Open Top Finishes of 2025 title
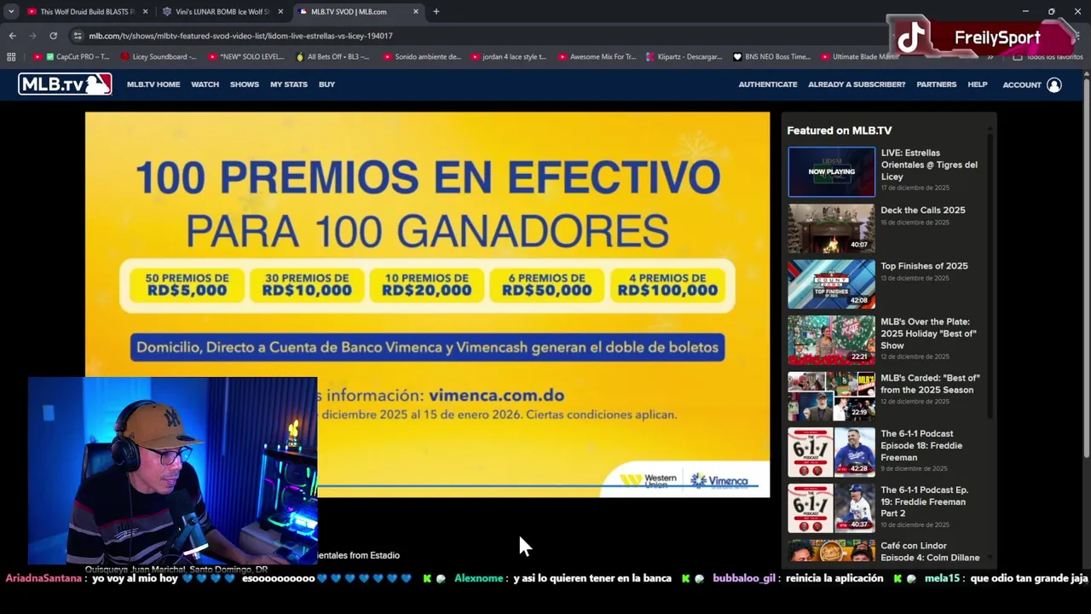The height and width of the screenshot is (614, 1091). (x=924, y=266)
